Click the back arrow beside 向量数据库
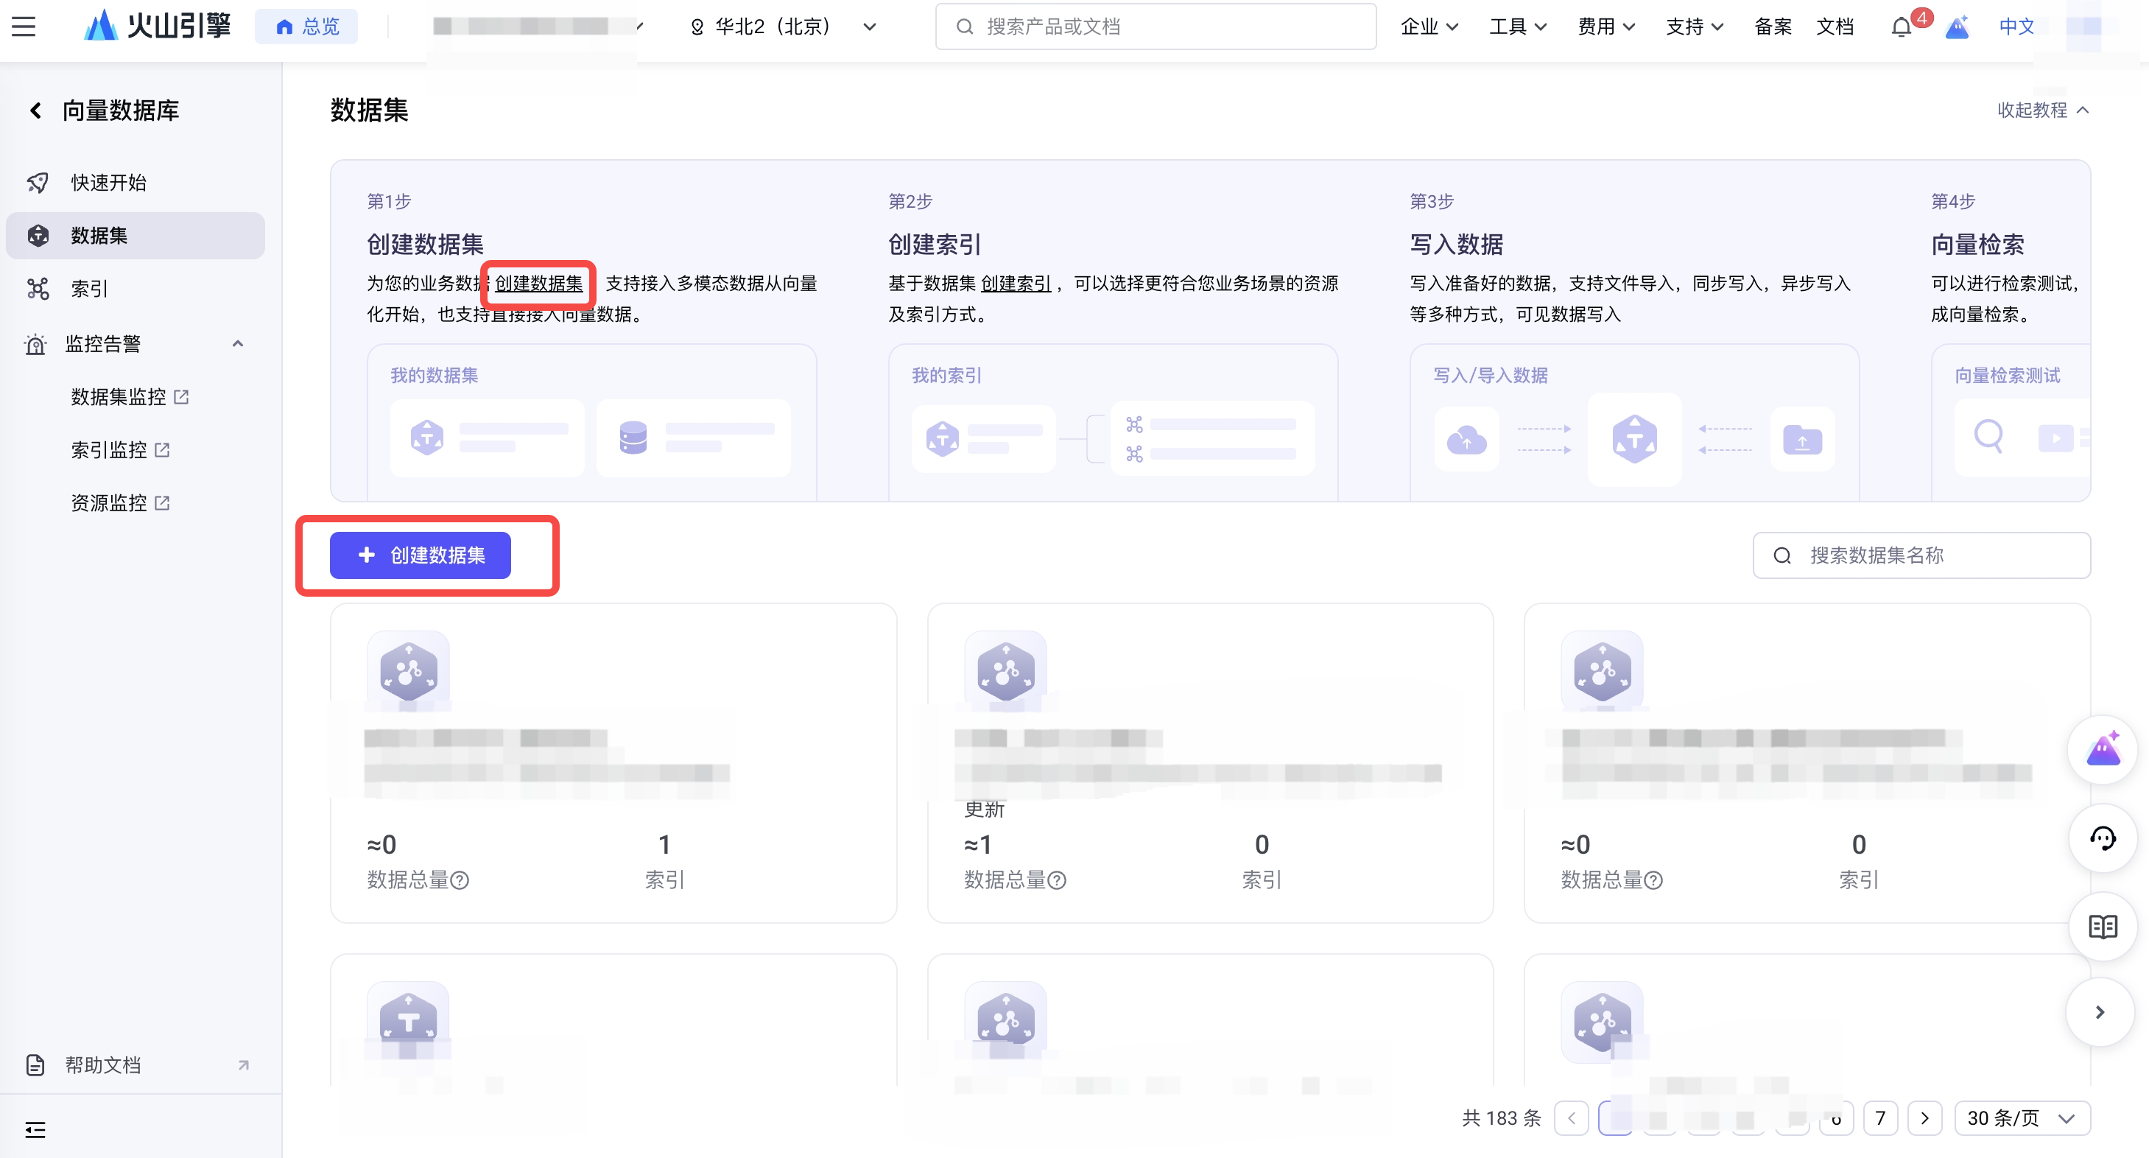 36,110
